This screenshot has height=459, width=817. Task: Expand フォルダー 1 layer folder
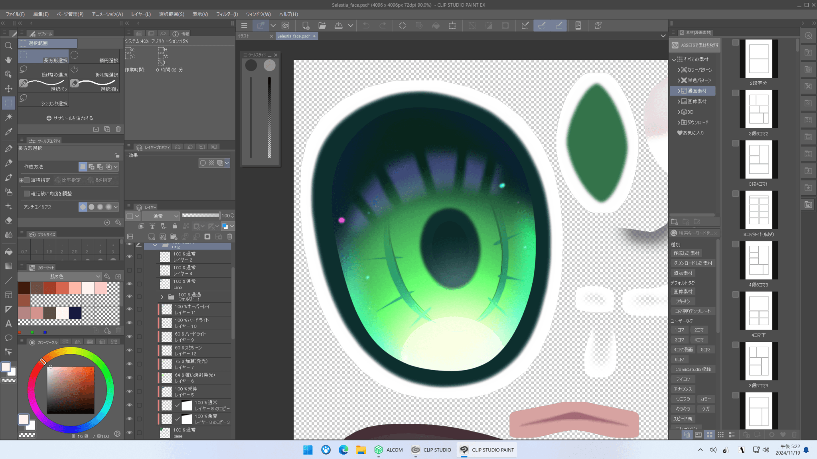[x=162, y=297]
